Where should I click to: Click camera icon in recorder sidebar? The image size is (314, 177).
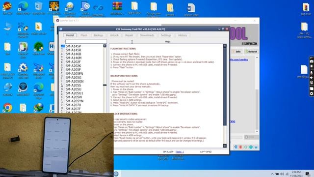click(312, 61)
